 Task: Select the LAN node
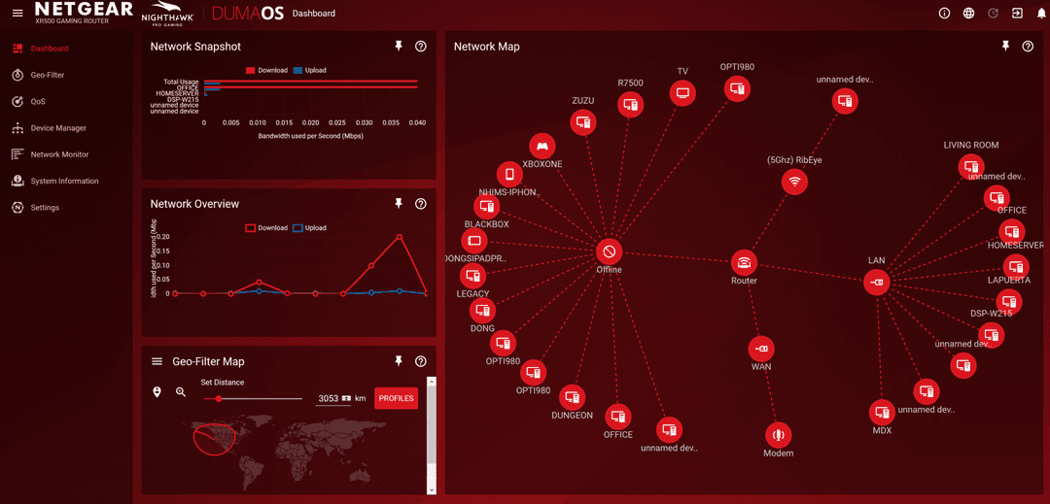coord(877,282)
